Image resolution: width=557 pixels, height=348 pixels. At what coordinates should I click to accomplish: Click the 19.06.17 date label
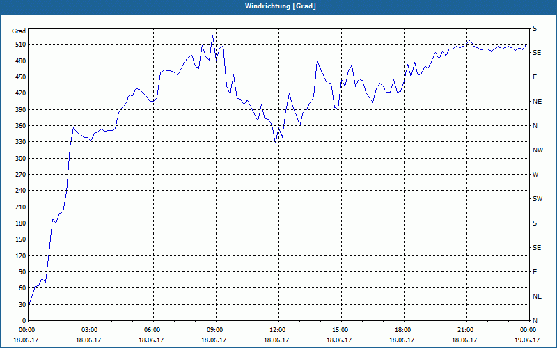(527, 340)
